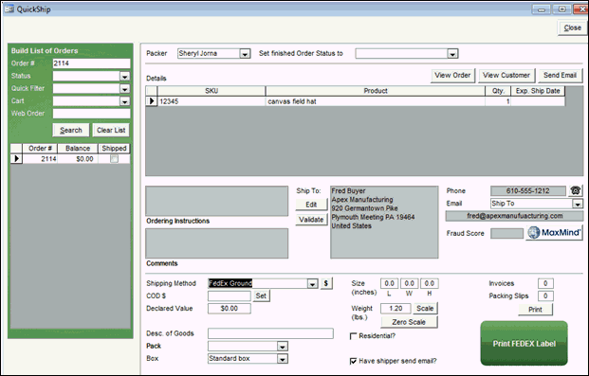Open the Quick Filter dropdown
Viewport: 589px width, 376px height.
[x=124, y=89]
